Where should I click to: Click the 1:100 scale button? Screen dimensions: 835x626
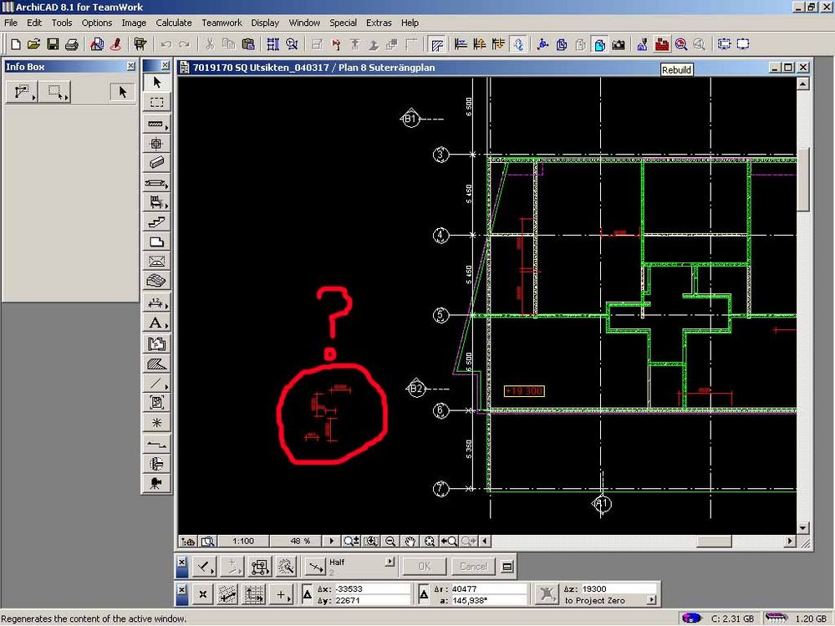tap(243, 542)
